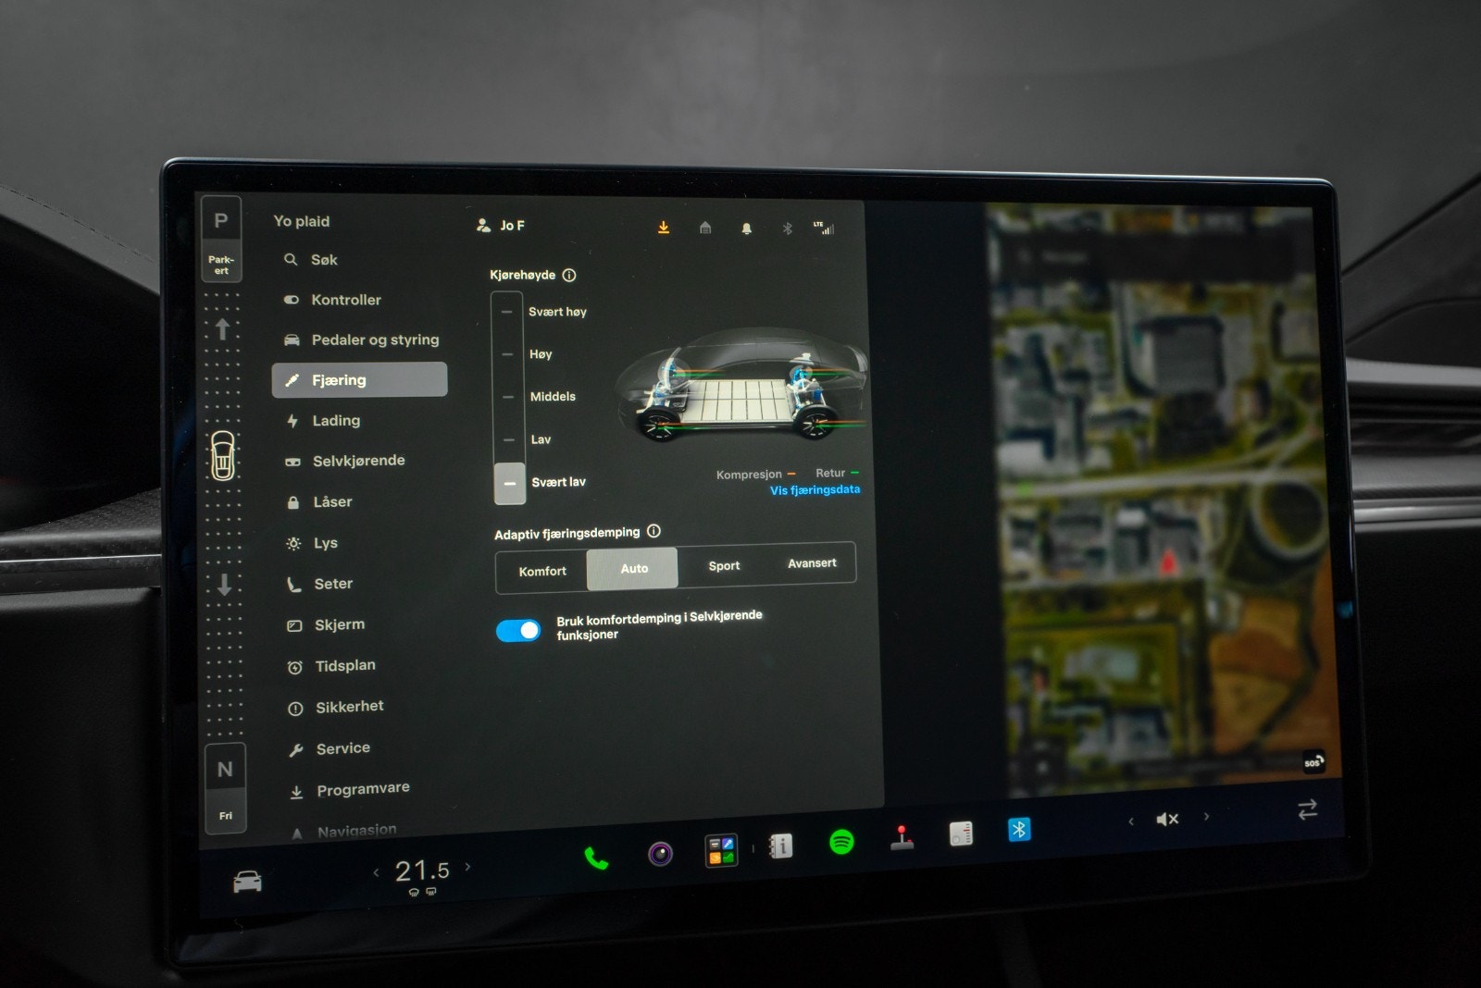This screenshot has width=1481, height=988.
Task: Open the Camera app
Action: [660, 853]
